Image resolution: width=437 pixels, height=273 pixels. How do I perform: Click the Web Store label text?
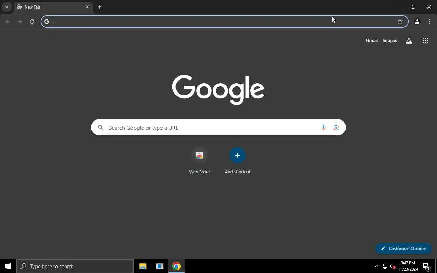coord(199,172)
